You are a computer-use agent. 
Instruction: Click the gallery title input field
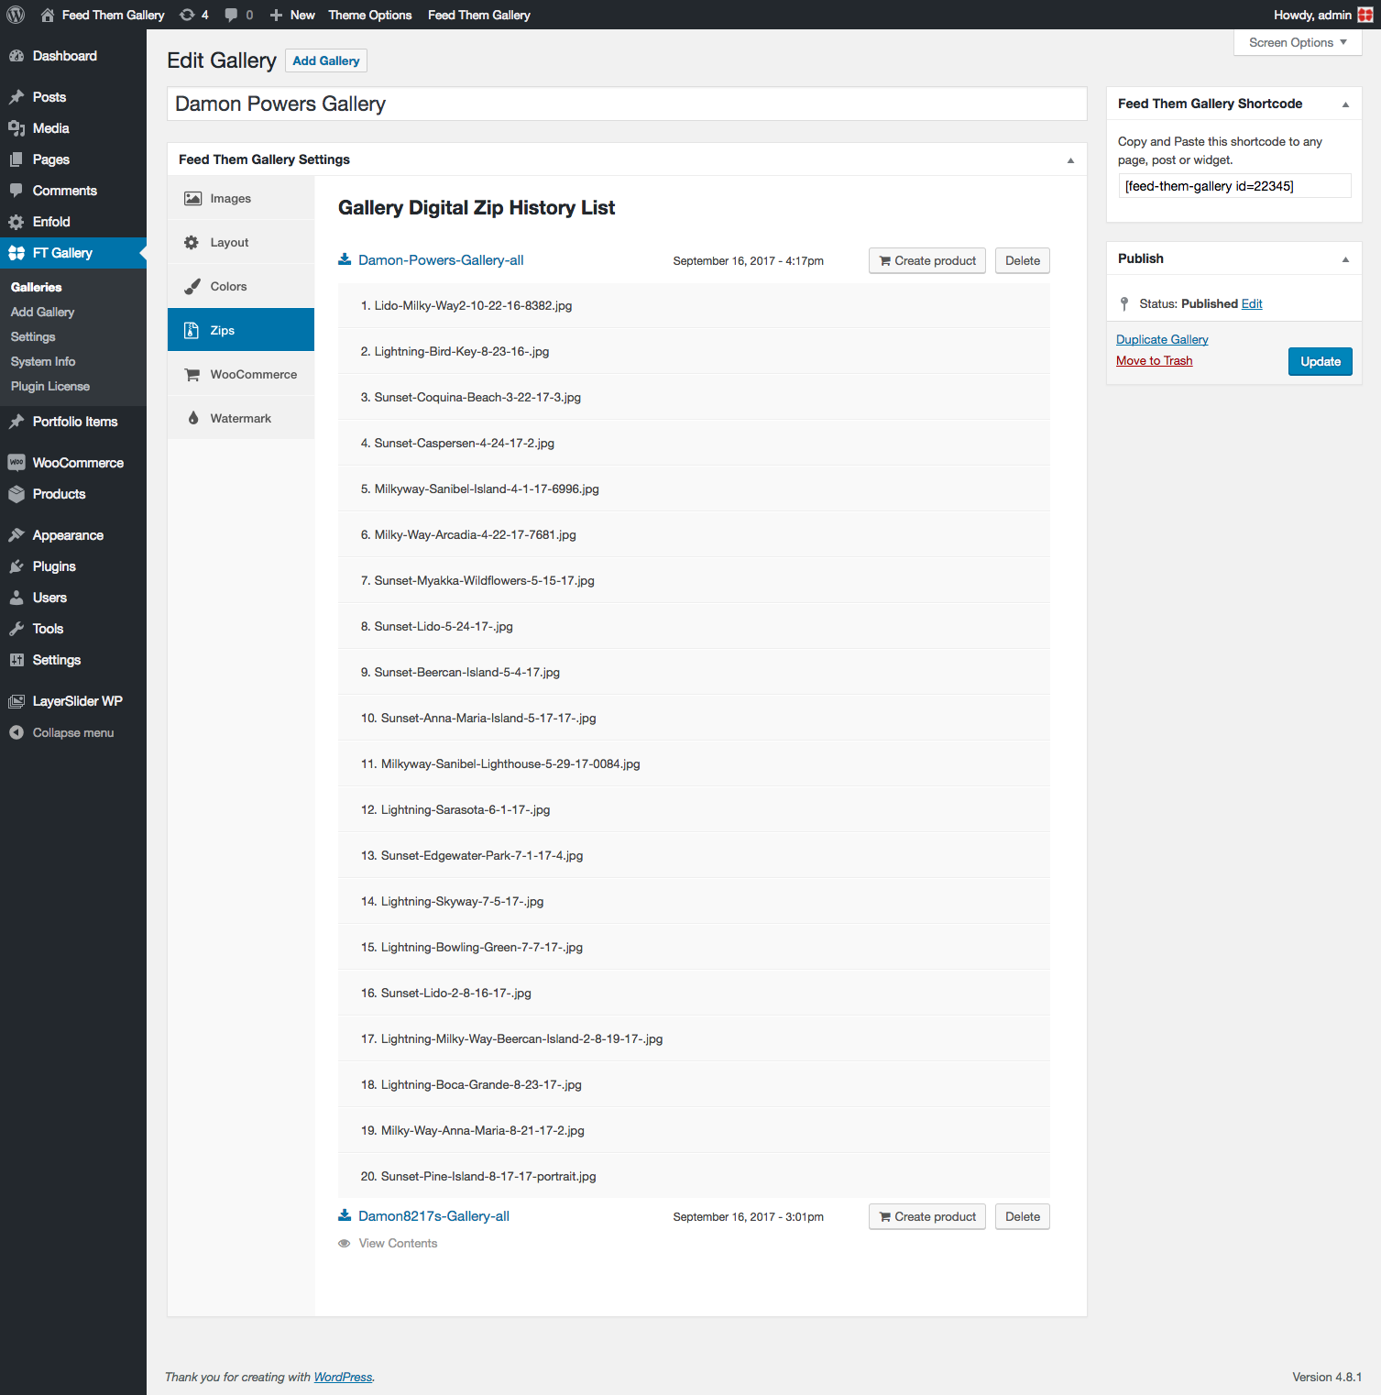click(627, 104)
